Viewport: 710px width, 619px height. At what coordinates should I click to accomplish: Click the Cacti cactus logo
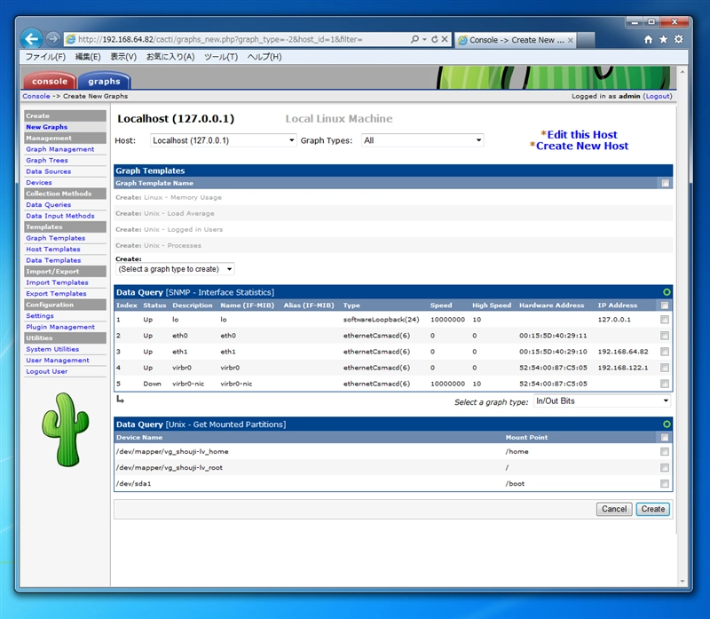coord(66,430)
